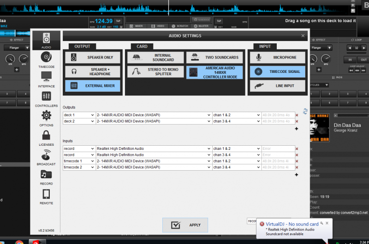
Task: Open timecode 1 input type dropdown
Action: [x=79, y=161]
